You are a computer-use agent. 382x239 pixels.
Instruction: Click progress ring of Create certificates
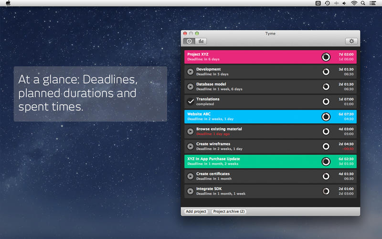pos(326,176)
